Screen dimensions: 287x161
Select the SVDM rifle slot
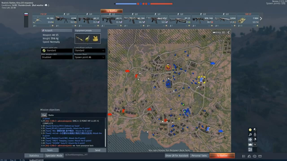tap(225, 20)
